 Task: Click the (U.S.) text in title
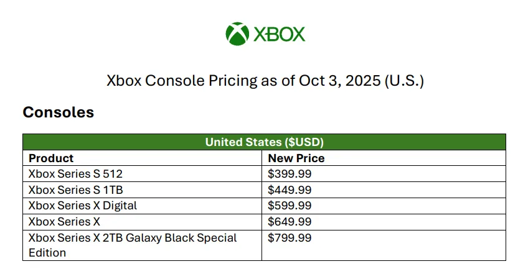[405, 81]
